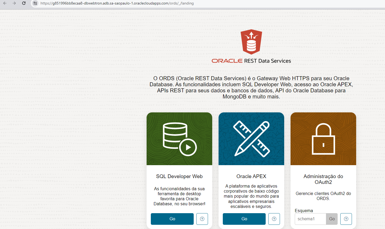Click the browser forward arrow
The width and height of the screenshot is (385, 229).
point(14,3)
